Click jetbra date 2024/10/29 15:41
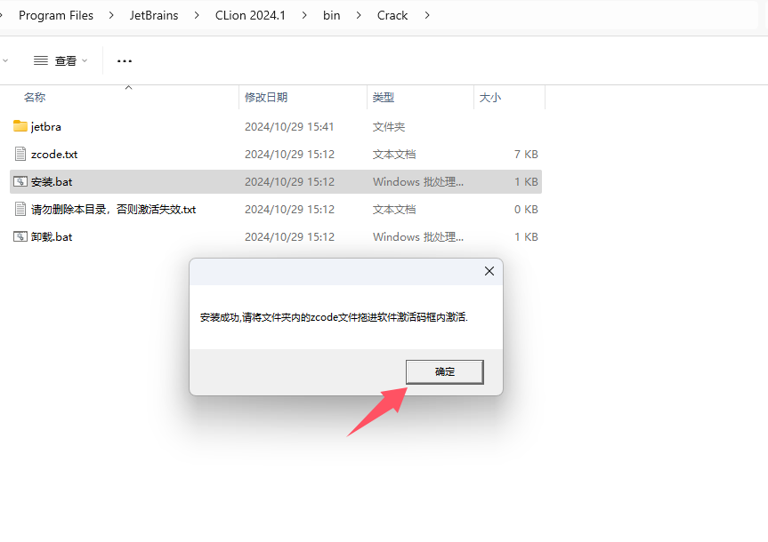This screenshot has width=768, height=542. coord(289,127)
